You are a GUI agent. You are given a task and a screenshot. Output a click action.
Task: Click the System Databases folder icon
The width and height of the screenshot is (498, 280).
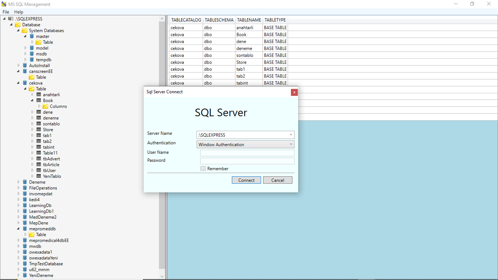pos(25,31)
